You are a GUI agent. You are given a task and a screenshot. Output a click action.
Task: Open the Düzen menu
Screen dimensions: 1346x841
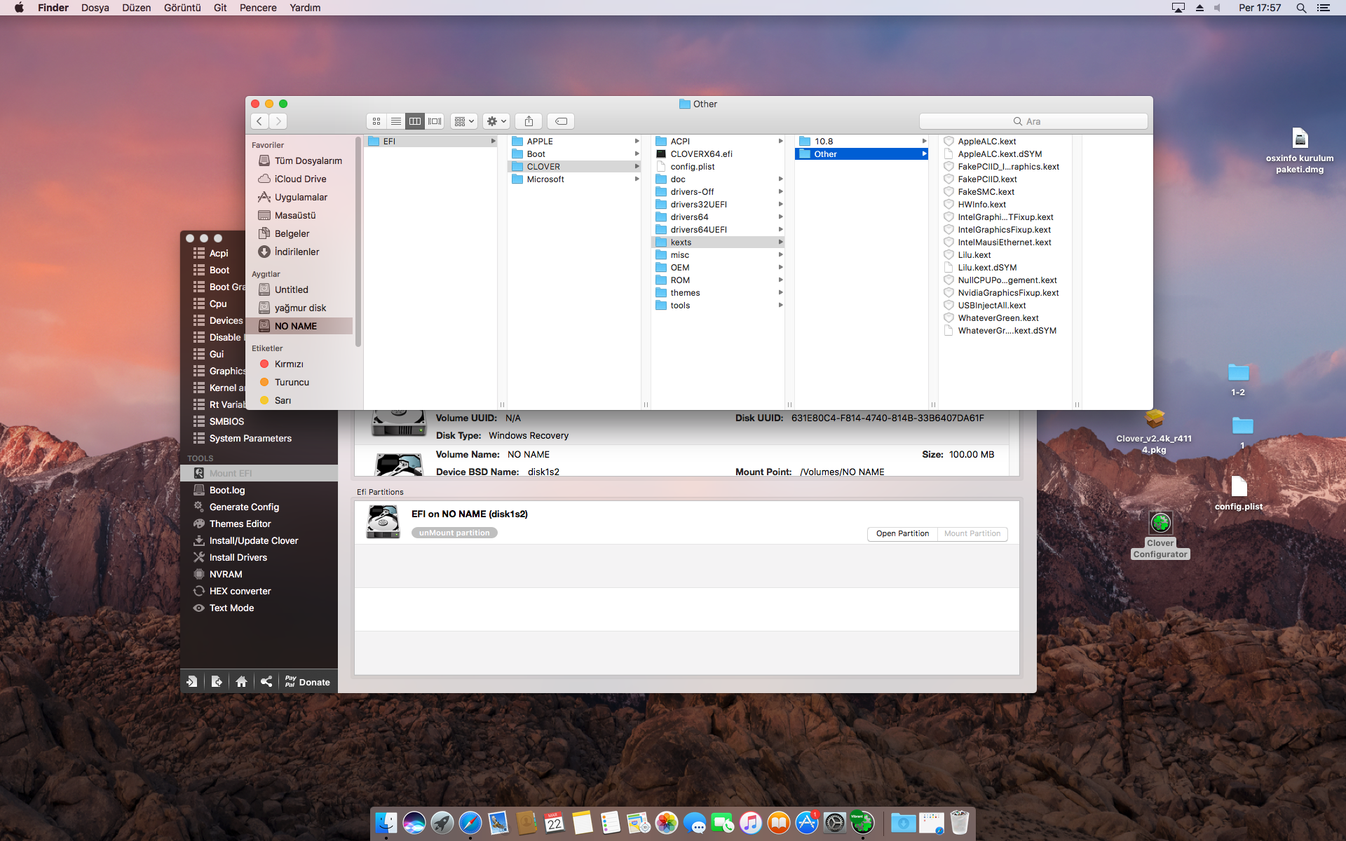click(x=136, y=8)
